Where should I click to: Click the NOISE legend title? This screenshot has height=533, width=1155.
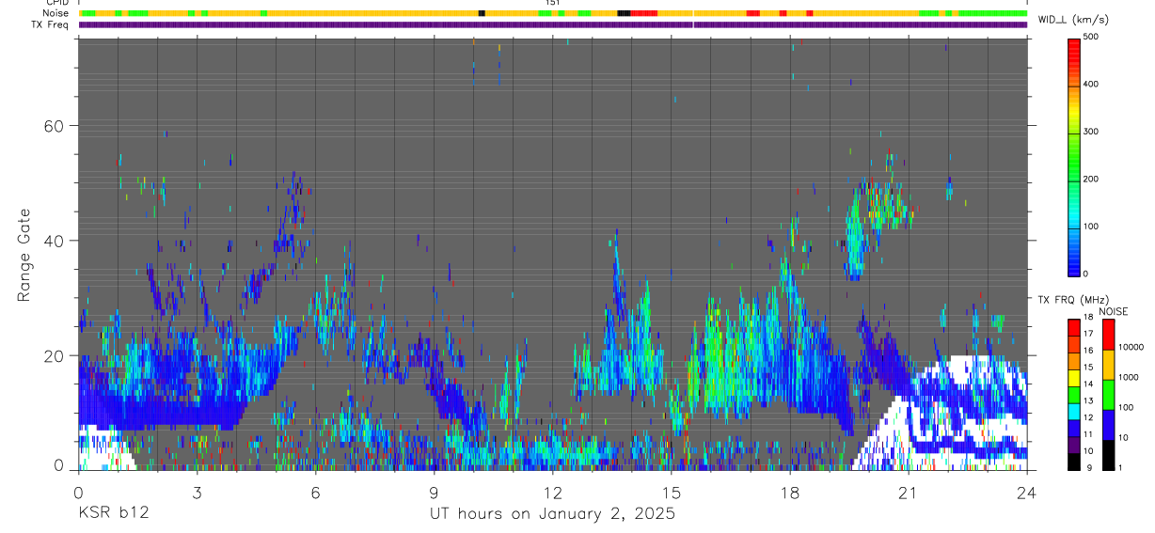1113,311
